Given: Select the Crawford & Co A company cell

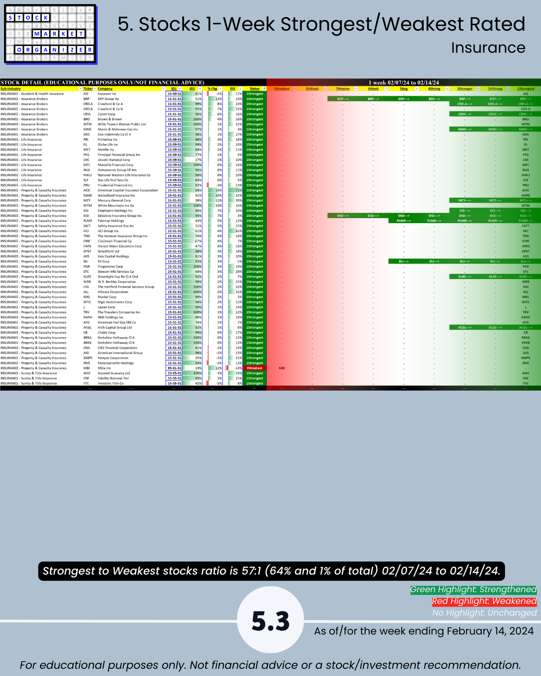Looking at the screenshot, I should [131, 104].
